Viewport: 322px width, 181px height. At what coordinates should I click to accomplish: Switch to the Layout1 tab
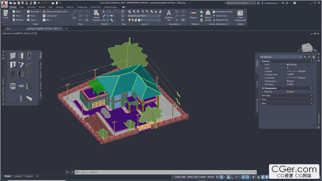[x=18, y=176]
